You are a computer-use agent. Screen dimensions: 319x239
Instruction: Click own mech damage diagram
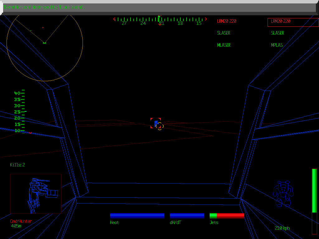283,194
